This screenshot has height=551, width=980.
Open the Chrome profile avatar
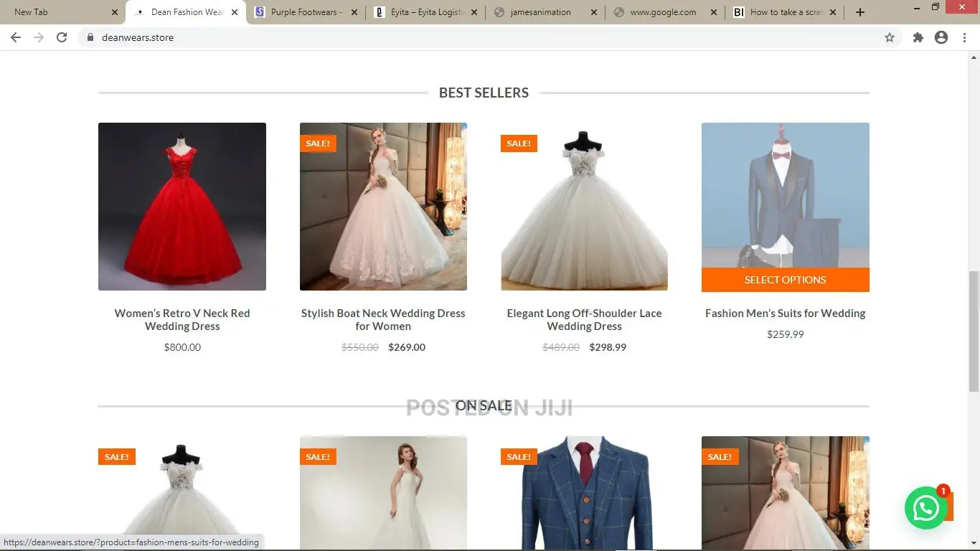click(x=941, y=37)
